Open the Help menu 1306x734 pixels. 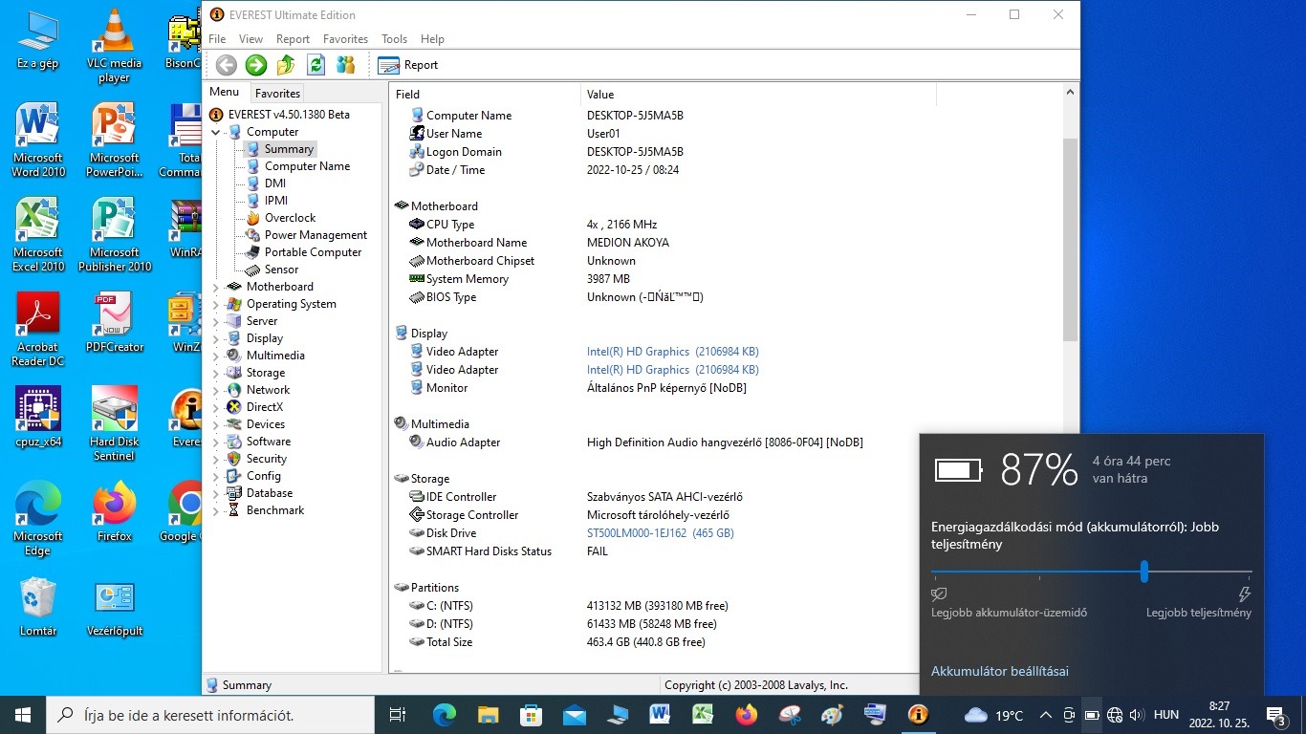pos(432,39)
